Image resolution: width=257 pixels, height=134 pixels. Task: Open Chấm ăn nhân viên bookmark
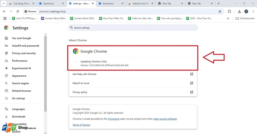(141, 18)
